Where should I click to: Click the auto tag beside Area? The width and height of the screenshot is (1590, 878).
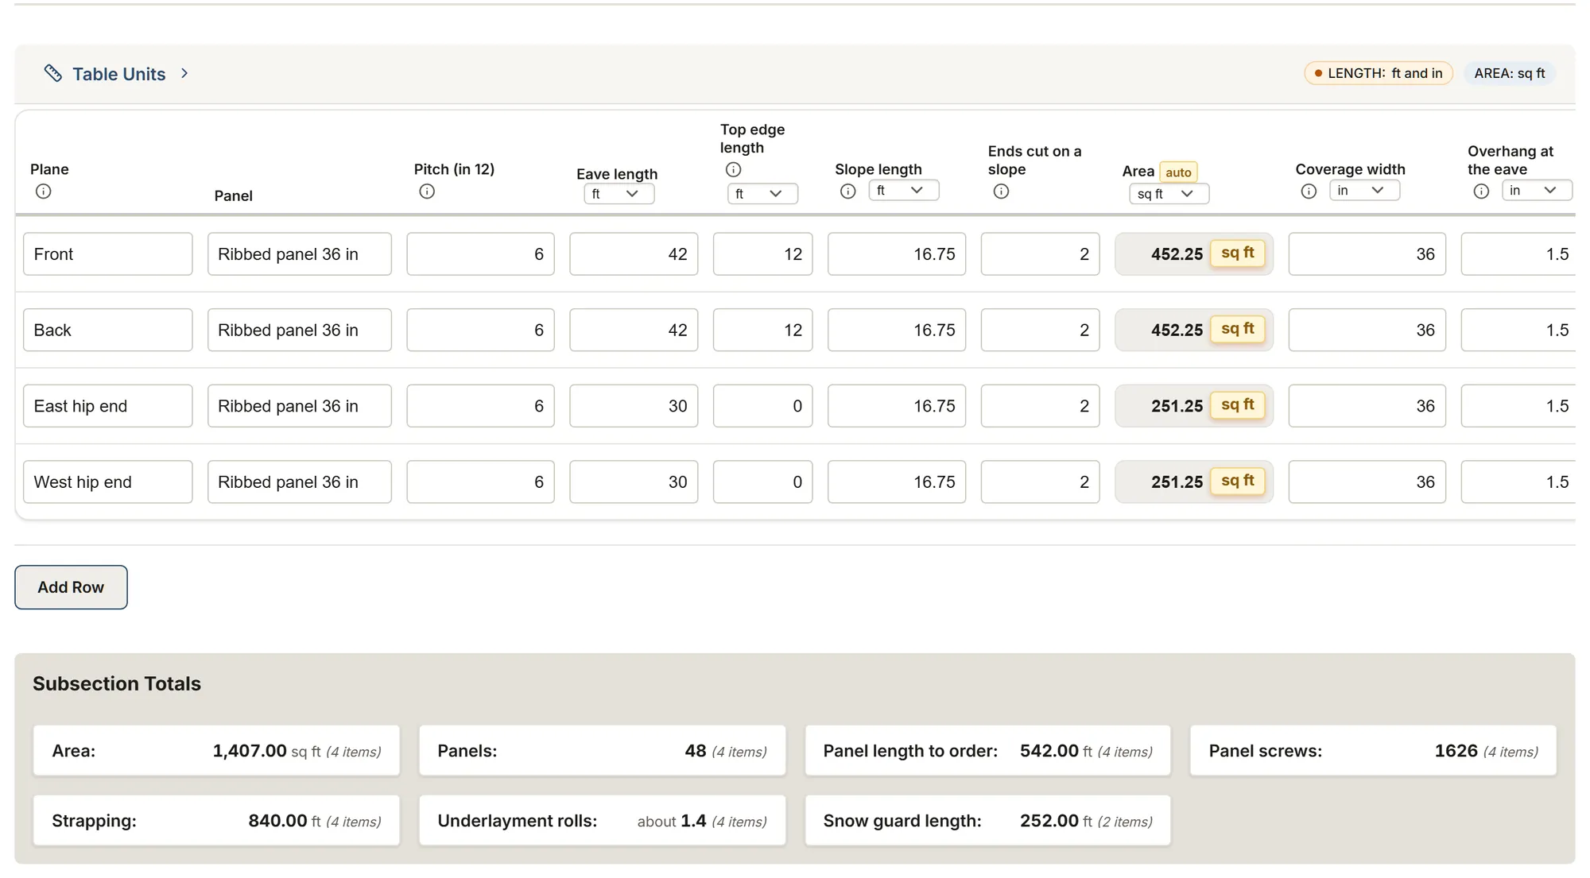(x=1178, y=172)
